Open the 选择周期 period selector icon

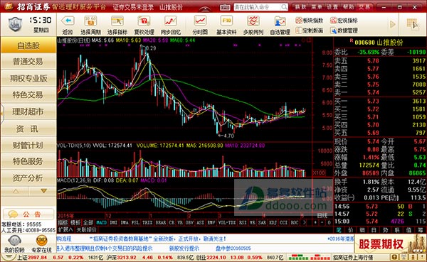pyautogui.click(x=90, y=21)
